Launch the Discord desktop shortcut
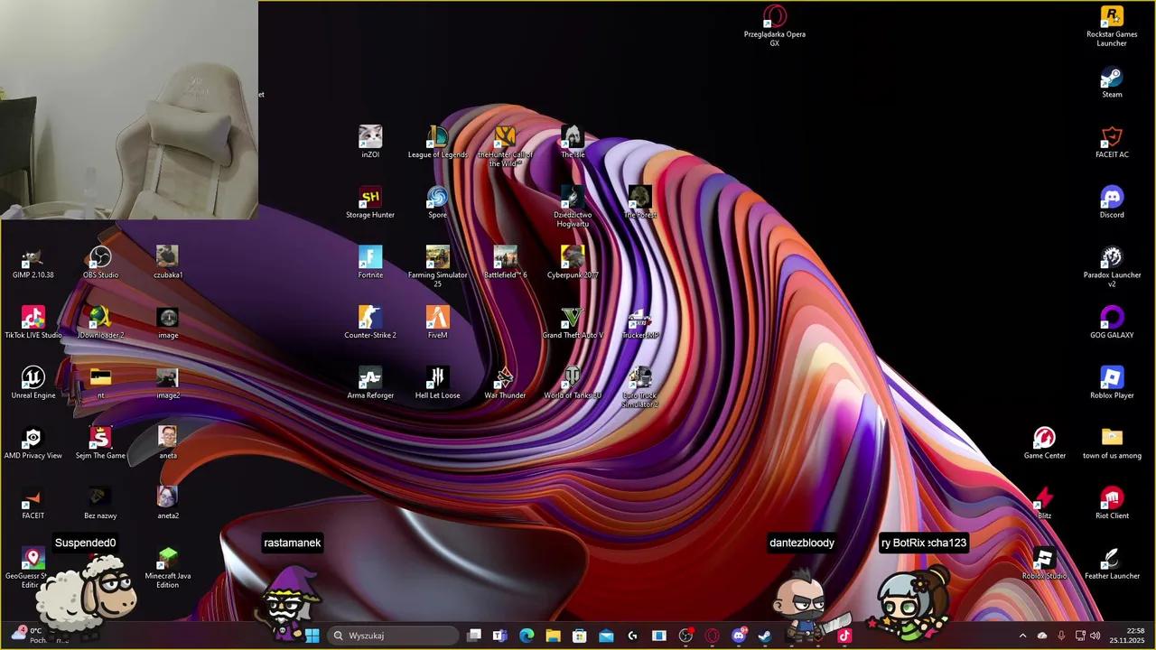 click(1112, 202)
